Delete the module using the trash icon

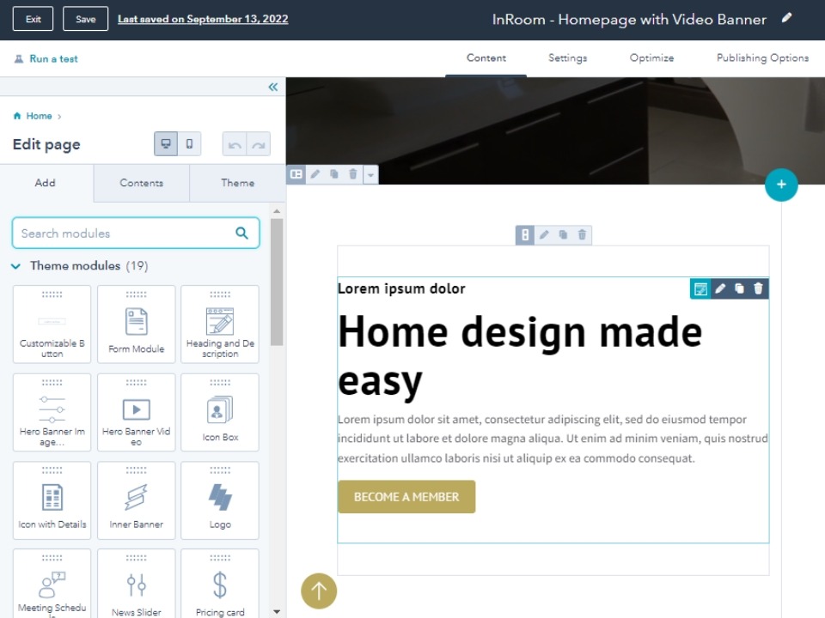[757, 289]
